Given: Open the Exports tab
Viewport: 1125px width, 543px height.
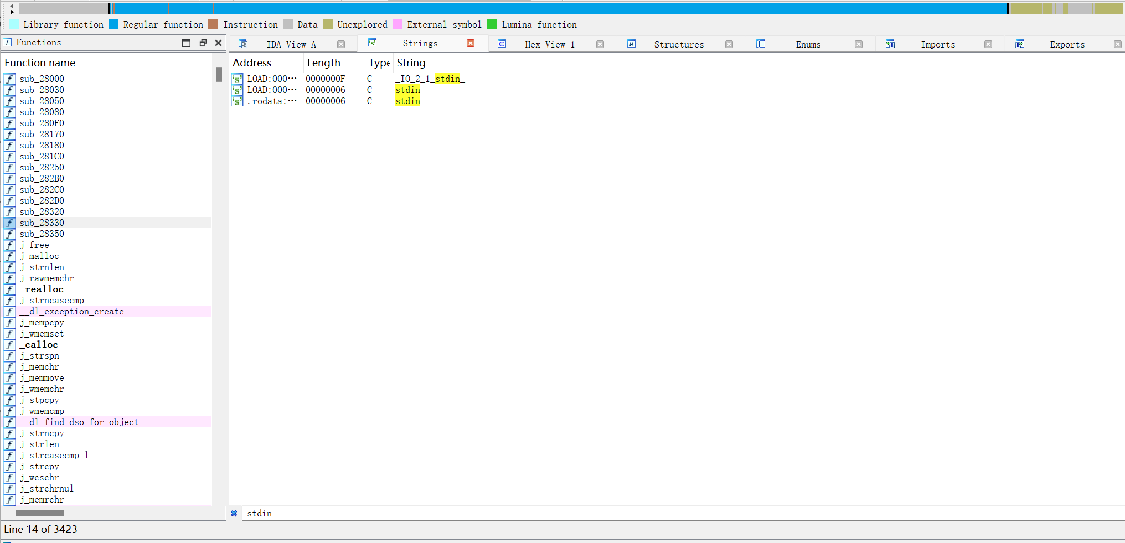Looking at the screenshot, I should click(x=1067, y=44).
